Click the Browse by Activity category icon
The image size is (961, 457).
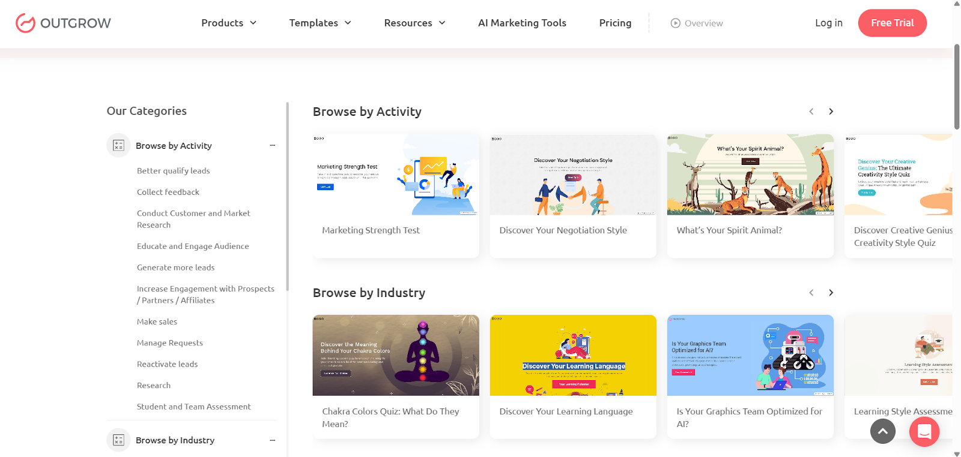point(118,146)
